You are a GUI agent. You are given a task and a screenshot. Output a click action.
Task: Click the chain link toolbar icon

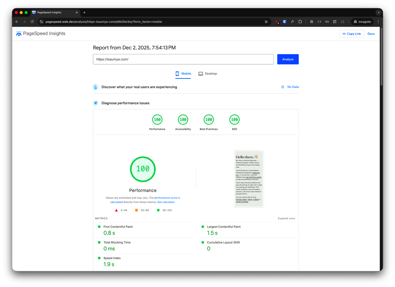(327, 22)
